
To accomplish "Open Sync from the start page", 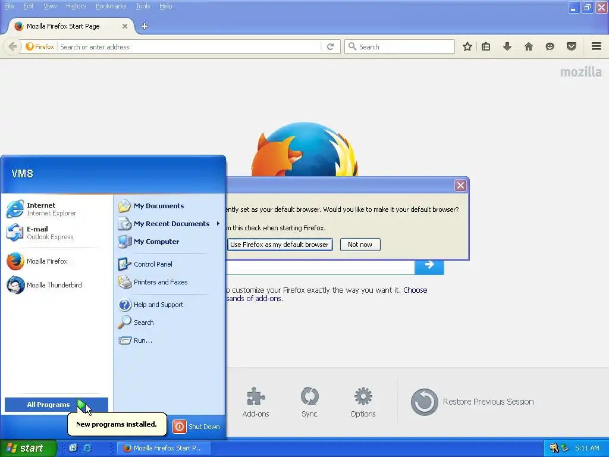I will [x=309, y=402].
